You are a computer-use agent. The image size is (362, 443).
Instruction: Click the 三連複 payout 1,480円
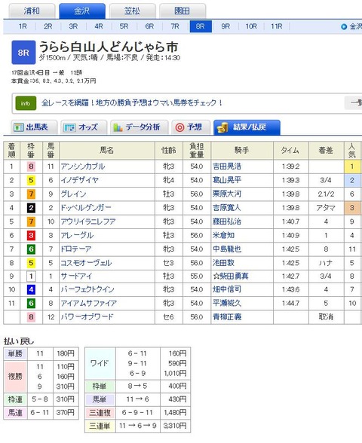coord(175,413)
